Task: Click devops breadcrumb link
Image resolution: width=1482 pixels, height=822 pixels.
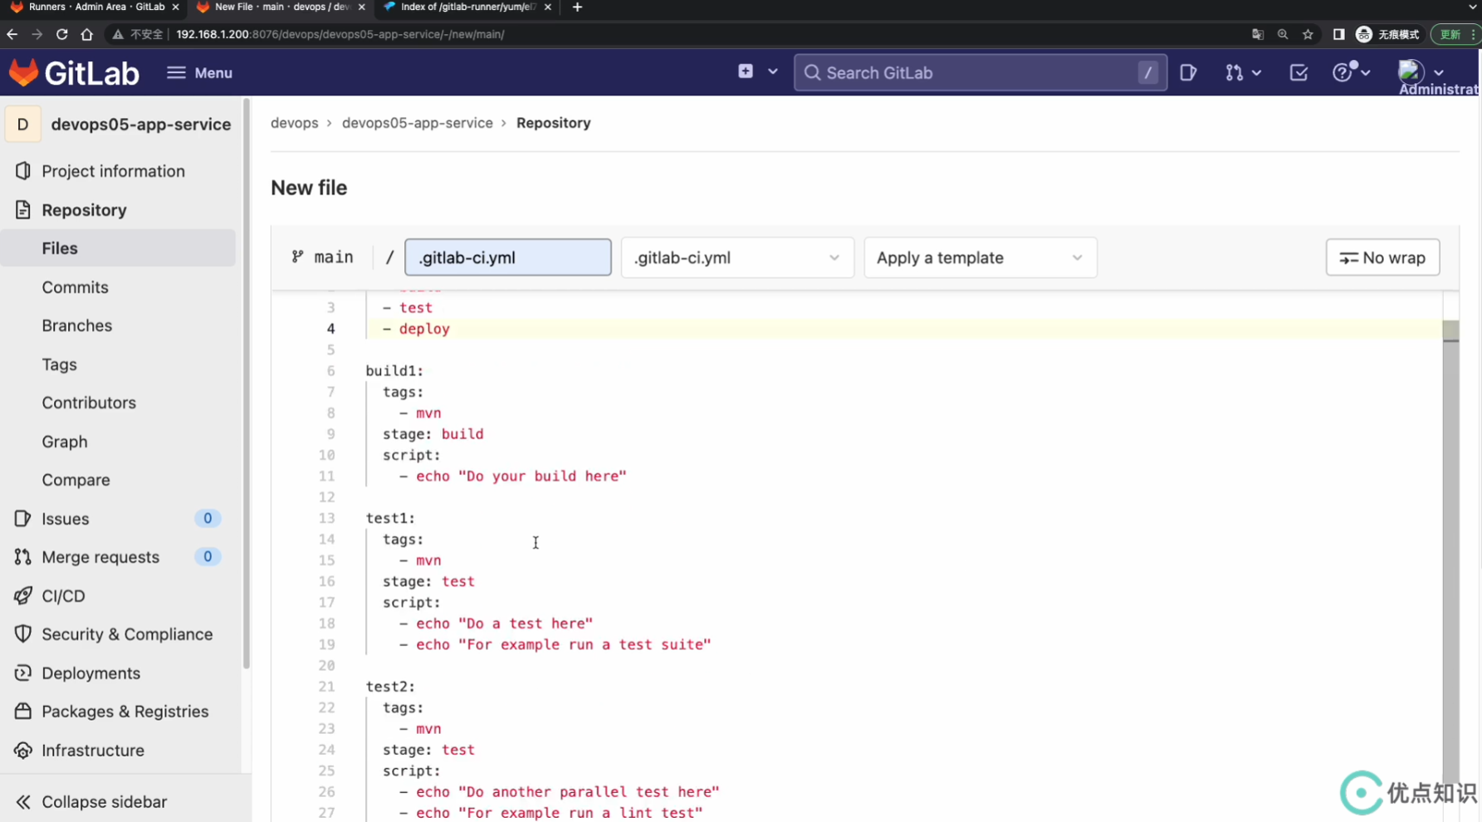Action: tap(295, 123)
